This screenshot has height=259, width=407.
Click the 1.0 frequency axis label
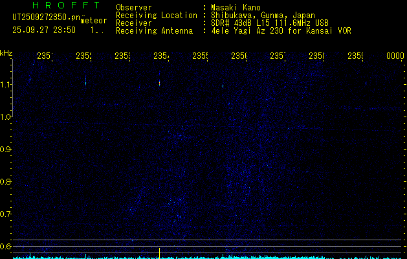click(x=5, y=117)
